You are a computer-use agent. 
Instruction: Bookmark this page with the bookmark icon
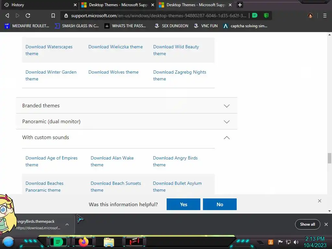click(53, 16)
